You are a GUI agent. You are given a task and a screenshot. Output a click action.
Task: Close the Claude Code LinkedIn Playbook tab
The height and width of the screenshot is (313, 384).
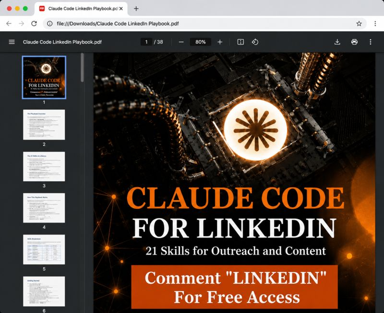pos(121,9)
